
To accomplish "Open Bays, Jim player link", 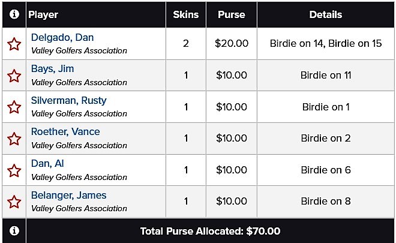I will 53,69.
